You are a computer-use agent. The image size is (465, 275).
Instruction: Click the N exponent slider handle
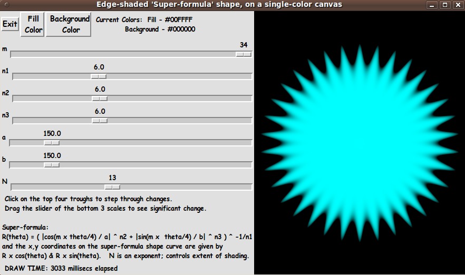tap(112, 186)
